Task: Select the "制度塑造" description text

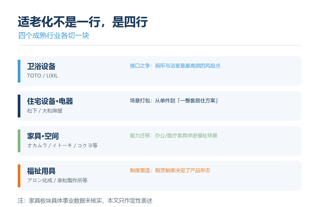Action: [x=170, y=171]
